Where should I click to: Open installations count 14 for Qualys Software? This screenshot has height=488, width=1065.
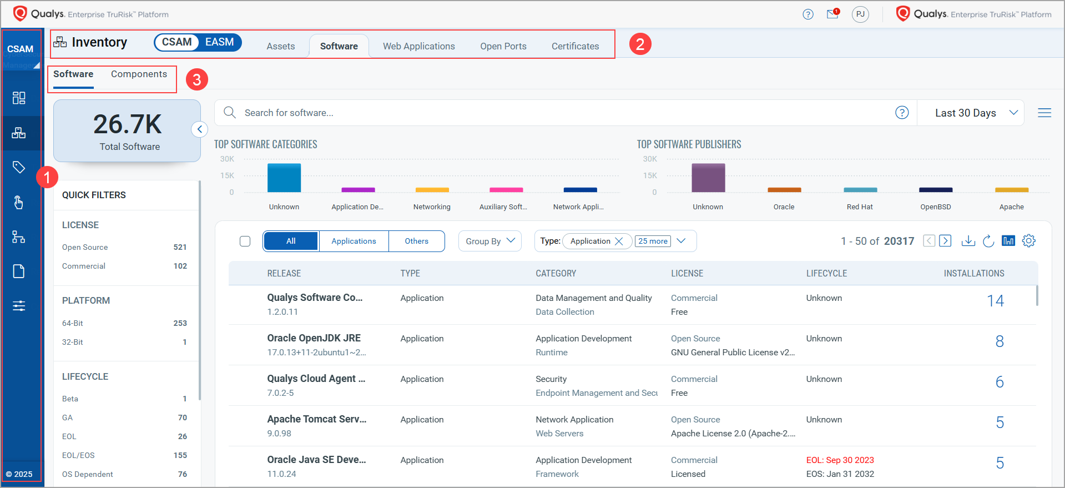coord(996,301)
